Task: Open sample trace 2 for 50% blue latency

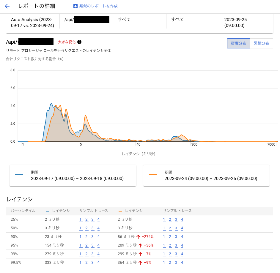Action: click(x=86, y=228)
